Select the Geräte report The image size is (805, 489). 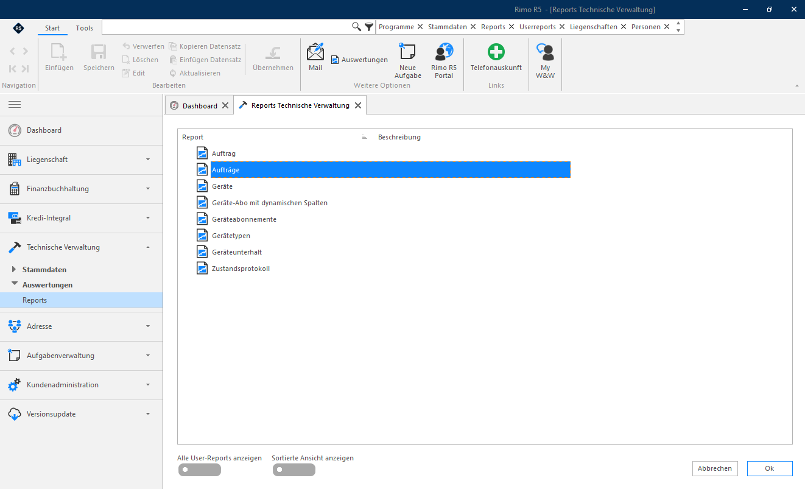coord(222,186)
